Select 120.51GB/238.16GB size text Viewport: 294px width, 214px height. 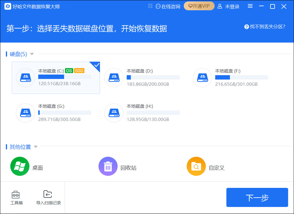(59, 83)
